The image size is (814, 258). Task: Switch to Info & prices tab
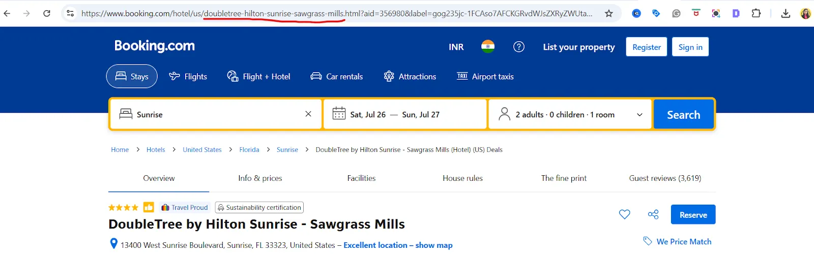pos(260,178)
